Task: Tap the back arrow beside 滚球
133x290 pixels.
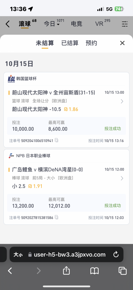Action: point(7,24)
